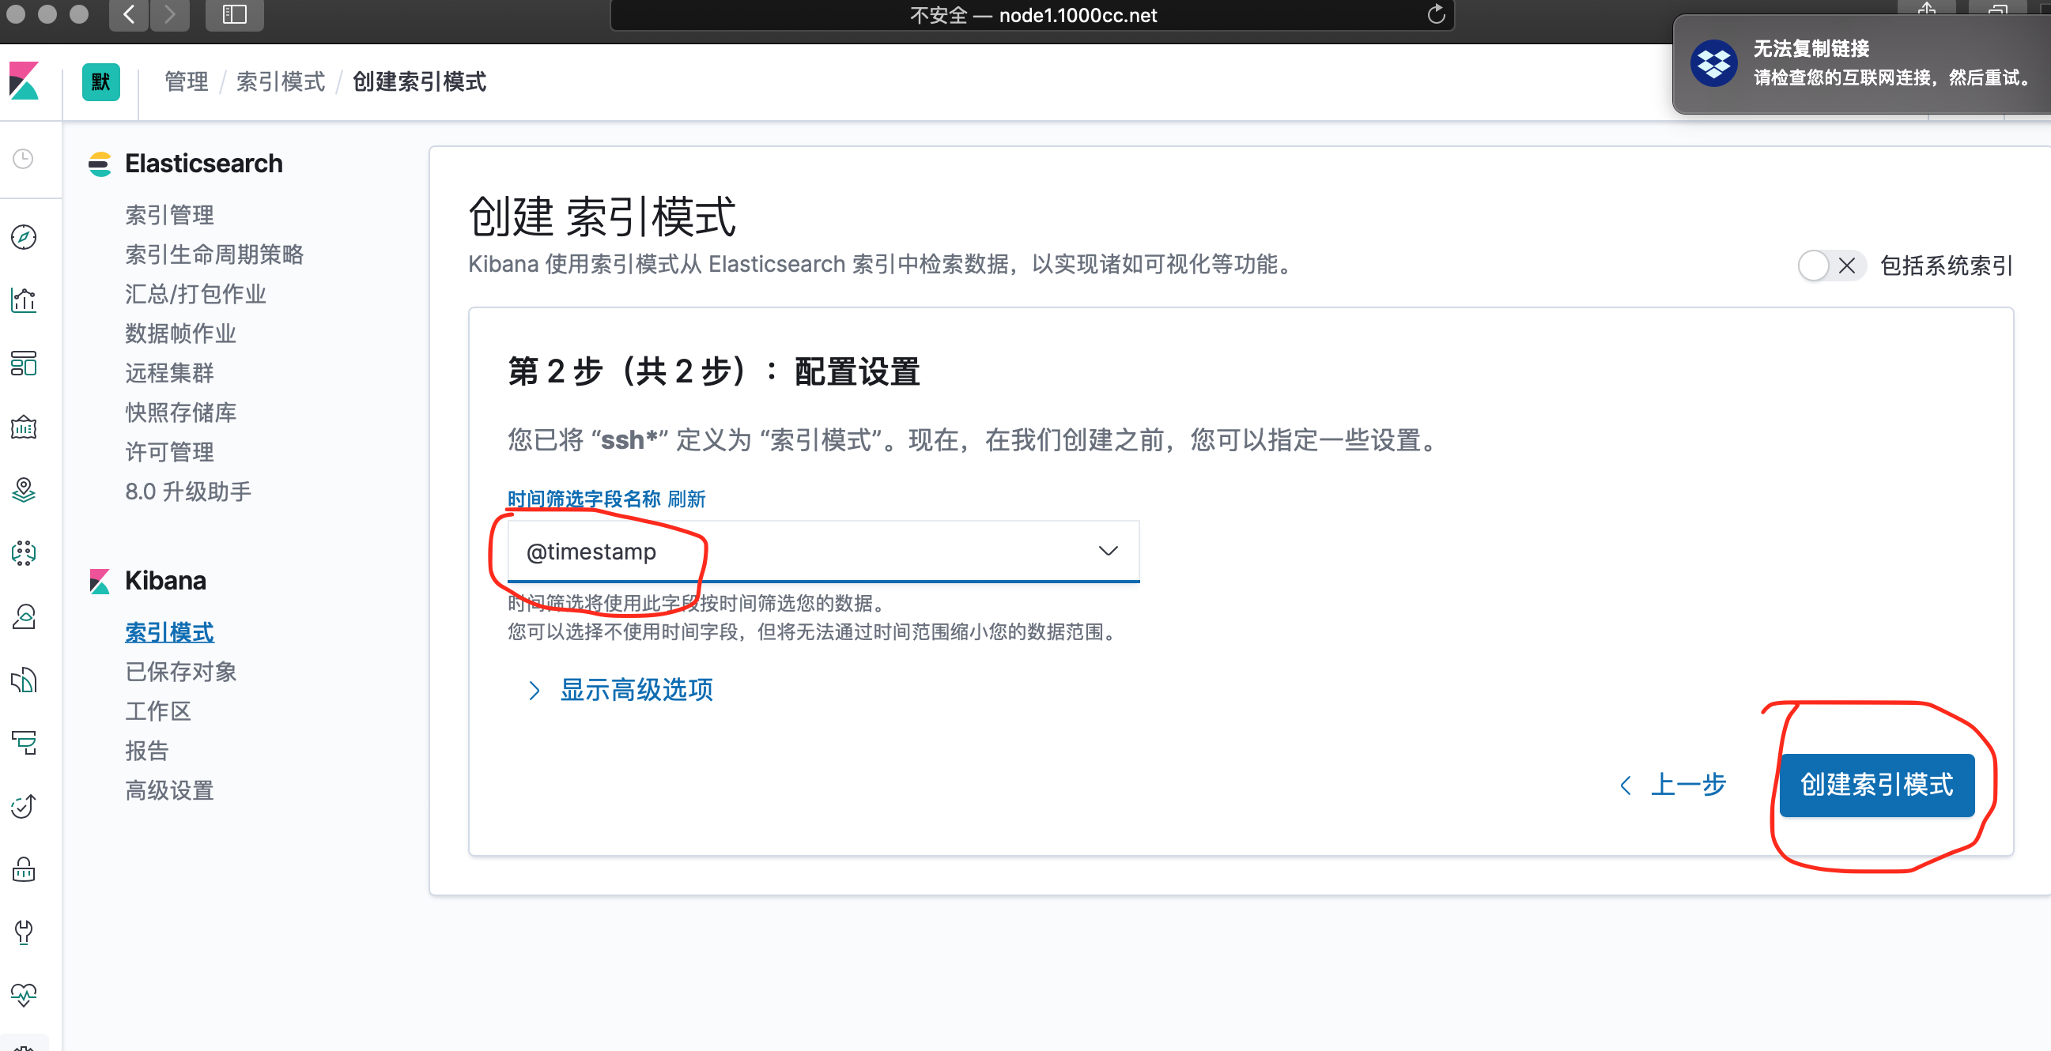The image size is (2051, 1051).
Task: Open the Discover compass icon in sidebar
Action: 24,237
